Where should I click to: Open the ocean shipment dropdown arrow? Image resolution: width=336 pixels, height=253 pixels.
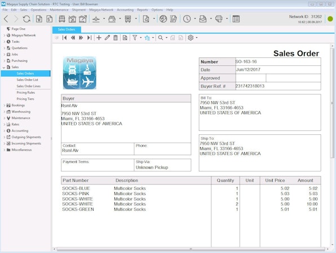[x=120, y=19]
